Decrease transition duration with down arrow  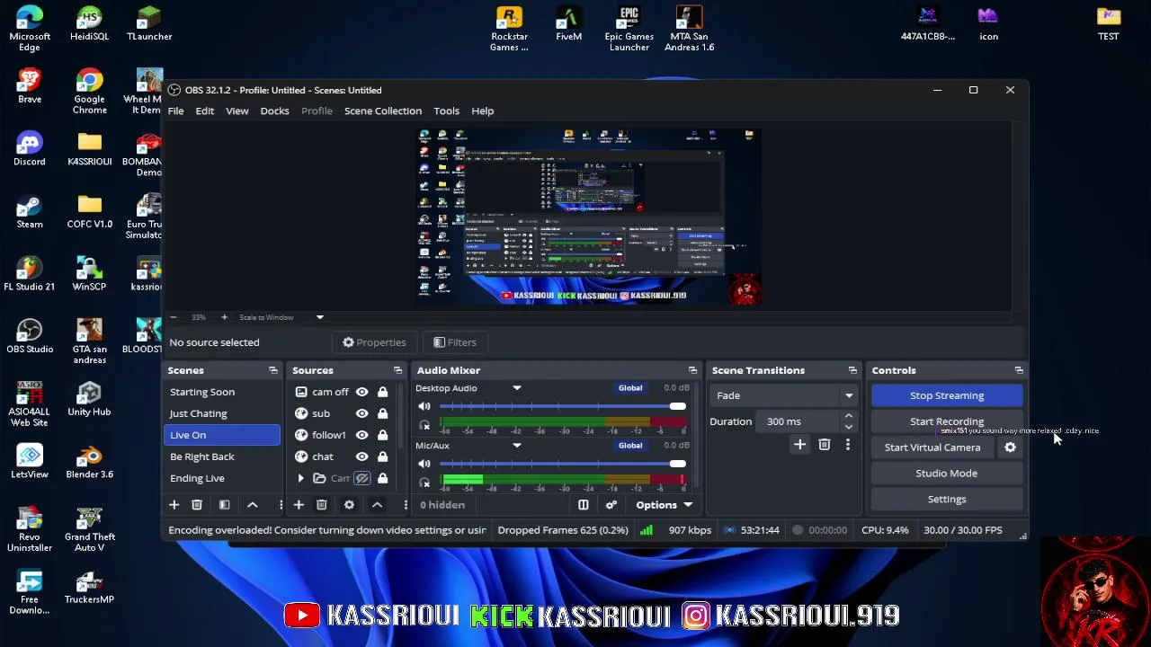point(848,427)
